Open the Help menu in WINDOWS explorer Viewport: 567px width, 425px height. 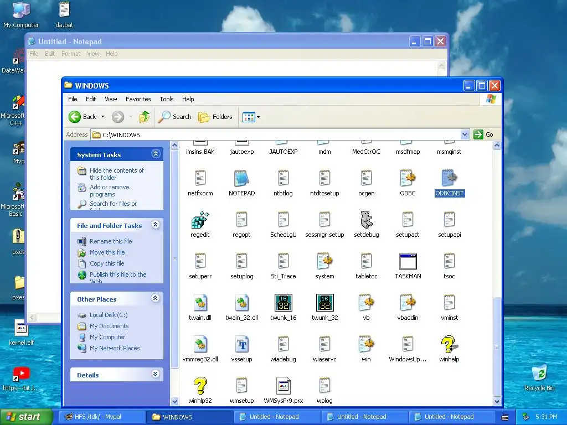tap(188, 99)
